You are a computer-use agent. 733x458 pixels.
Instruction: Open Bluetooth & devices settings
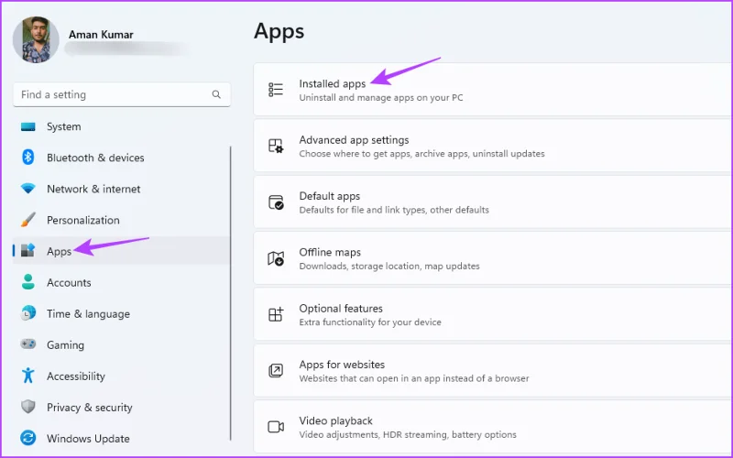(x=122, y=158)
